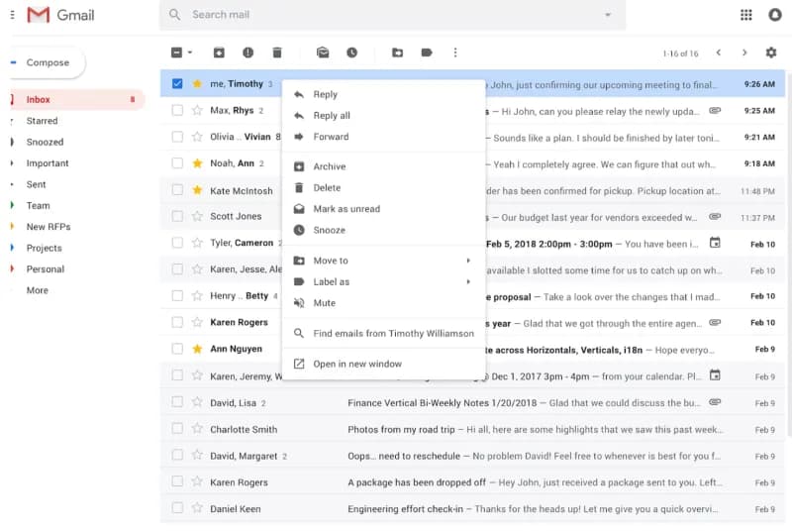Click the Archive icon in the toolbar
Screen dimensions: 792x531
[219, 53]
